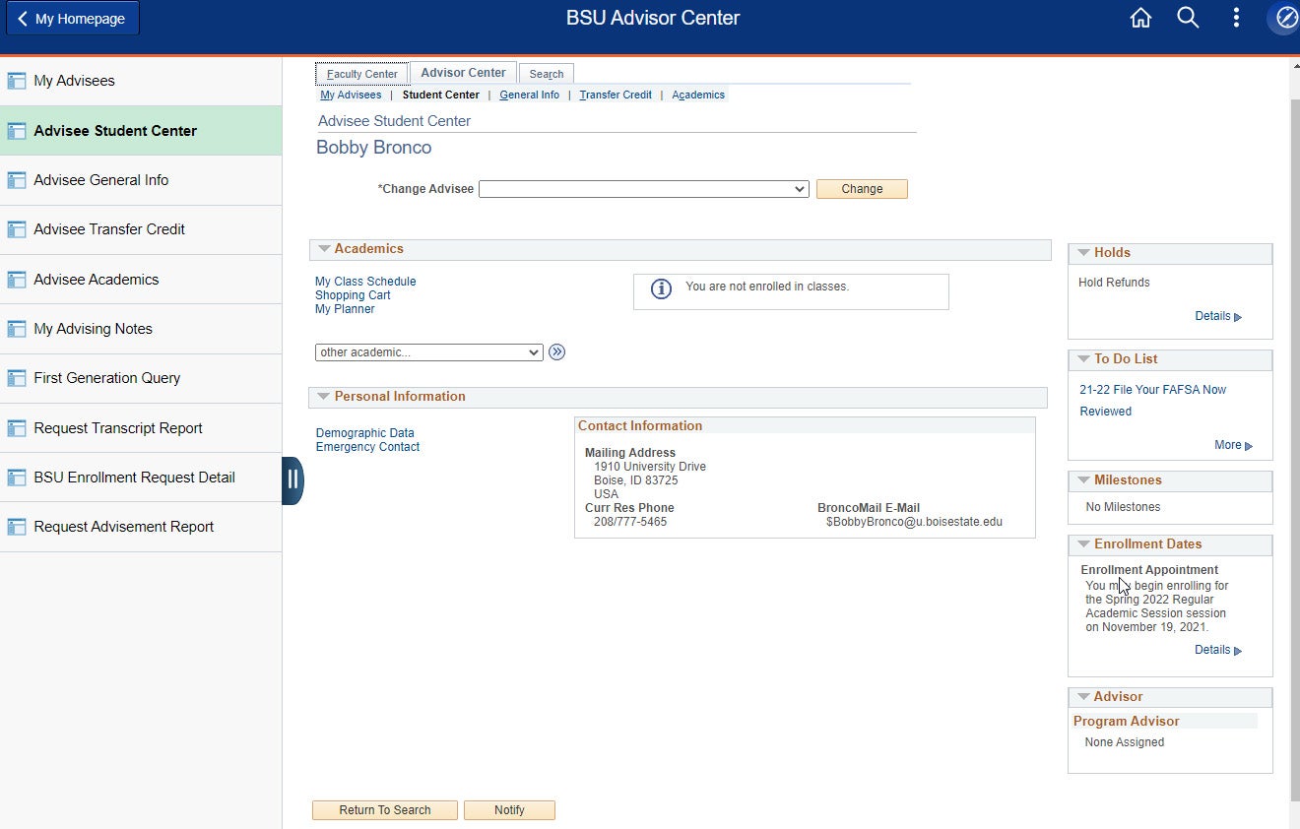The image size is (1300, 829).
Task: Open the My Planner link
Action: 345,309
